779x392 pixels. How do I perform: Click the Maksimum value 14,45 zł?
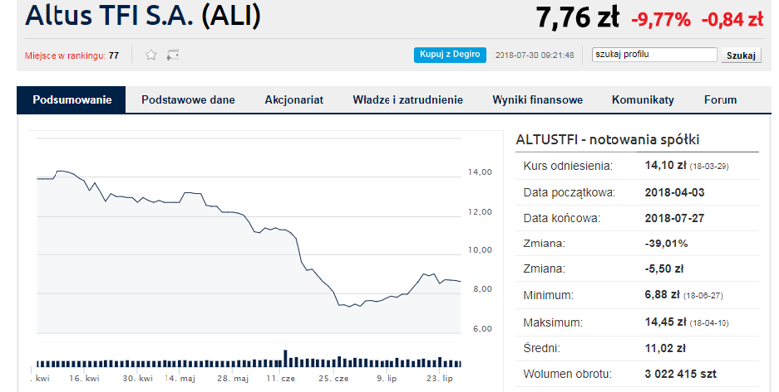point(665,322)
